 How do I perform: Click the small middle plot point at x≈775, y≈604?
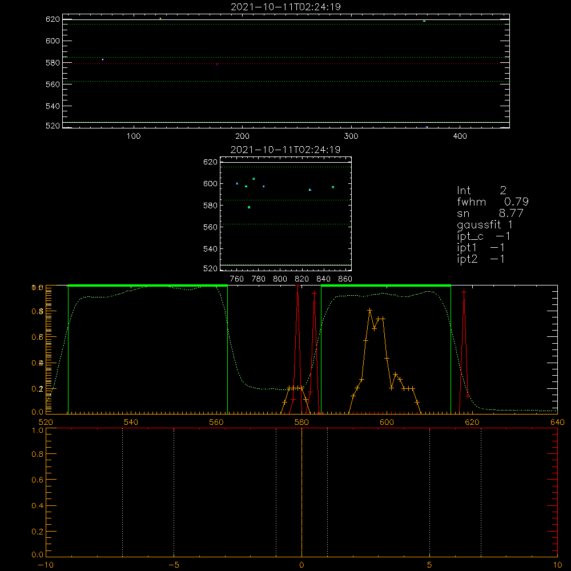[x=254, y=179]
